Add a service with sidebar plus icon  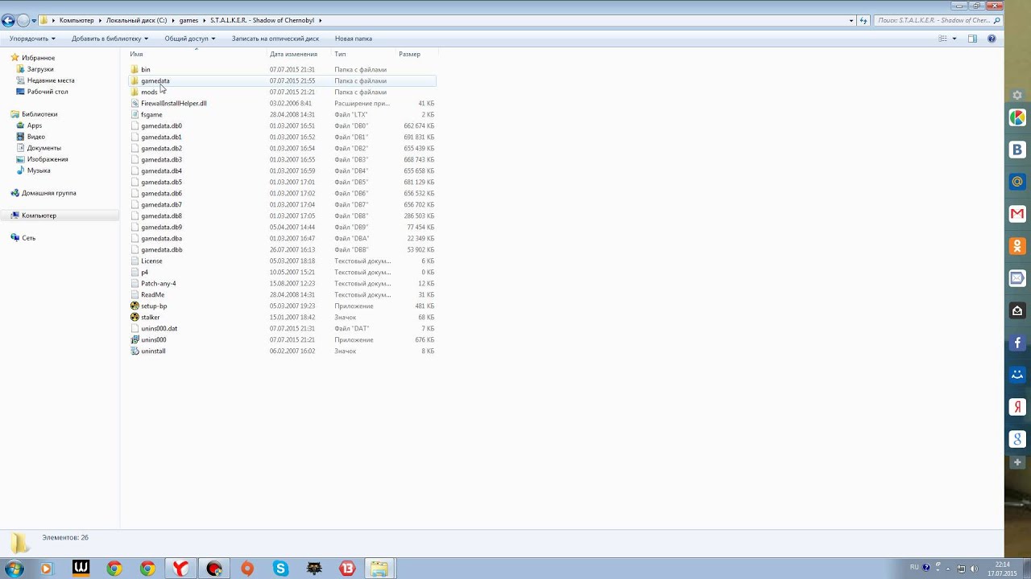(x=1017, y=462)
